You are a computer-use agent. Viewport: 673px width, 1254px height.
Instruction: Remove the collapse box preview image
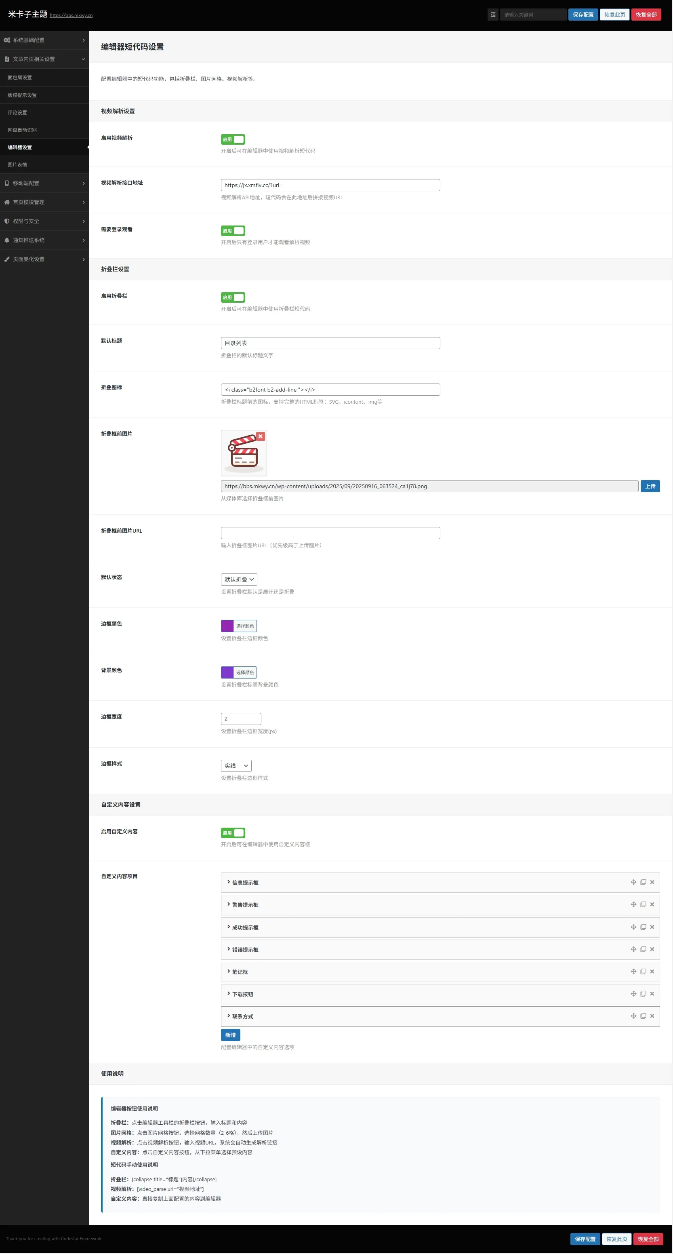tap(260, 436)
